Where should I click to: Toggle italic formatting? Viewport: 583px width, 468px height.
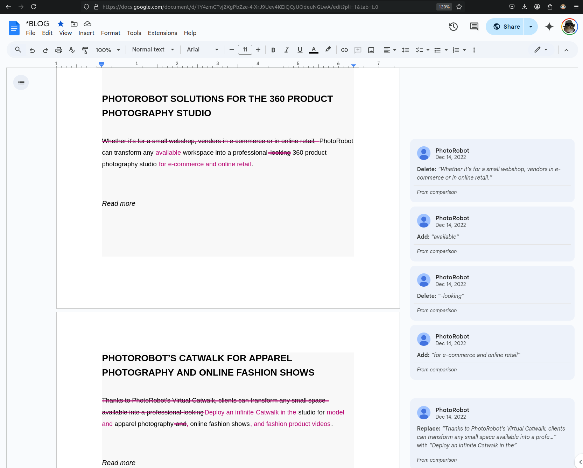coord(287,50)
